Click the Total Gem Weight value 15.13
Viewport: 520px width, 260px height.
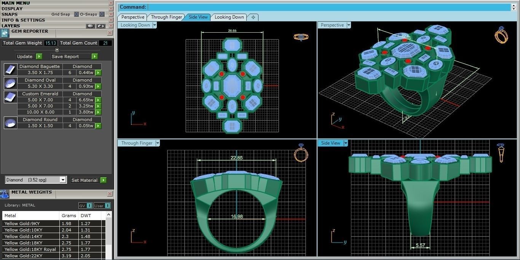[x=50, y=43]
